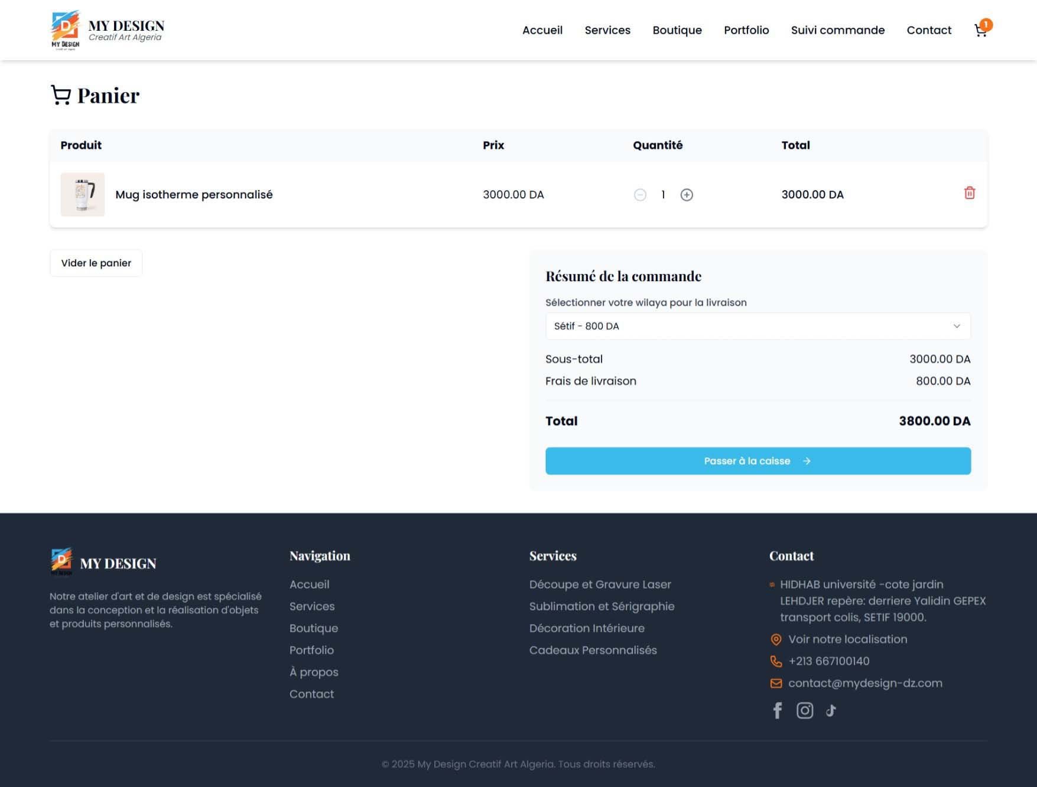The width and height of the screenshot is (1037, 787).
Task: Open the wilaya delivery dropdown
Action: tap(758, 326)
